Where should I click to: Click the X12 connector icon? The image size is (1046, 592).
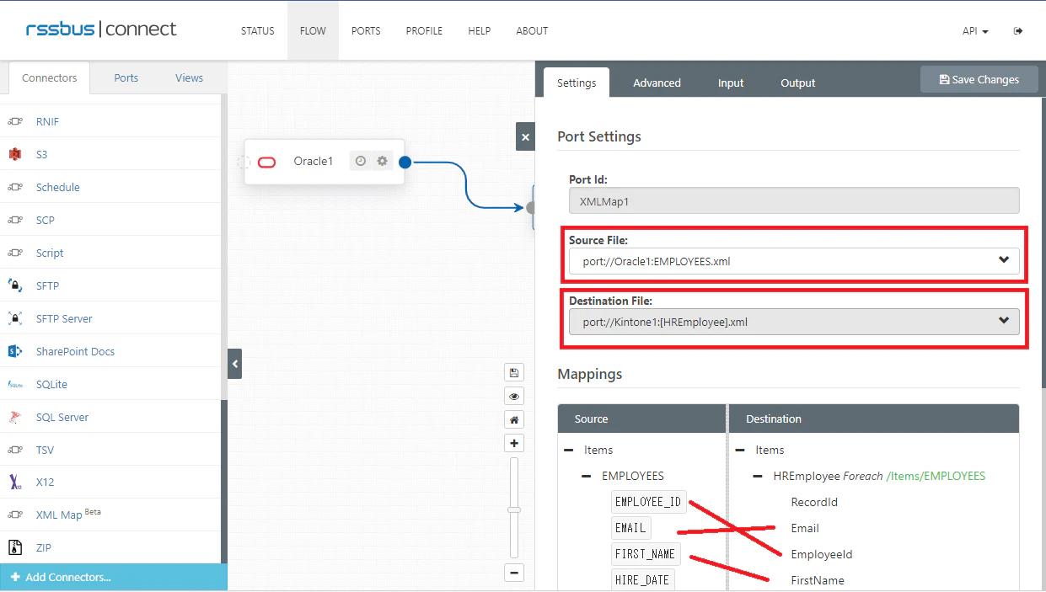tap(15, 483)
